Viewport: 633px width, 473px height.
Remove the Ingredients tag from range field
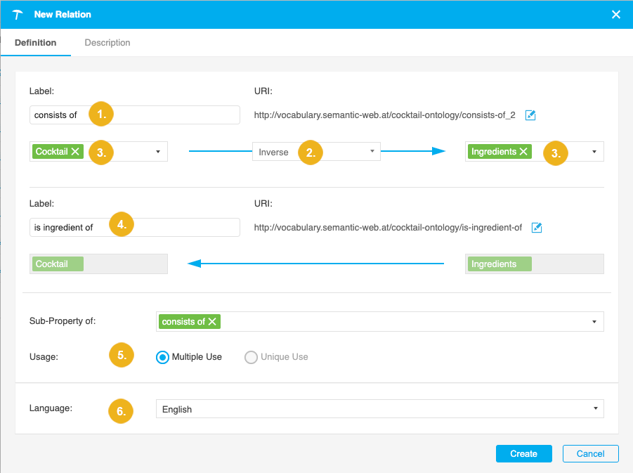point(523,152)
